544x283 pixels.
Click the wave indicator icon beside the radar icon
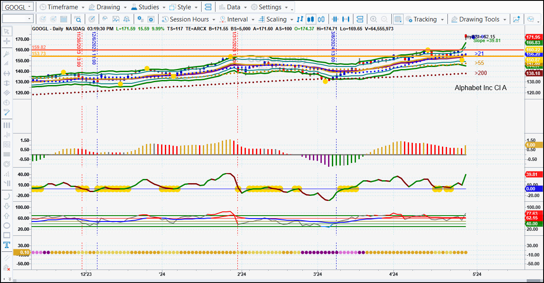pyautogui.click(x=105, y=19)
